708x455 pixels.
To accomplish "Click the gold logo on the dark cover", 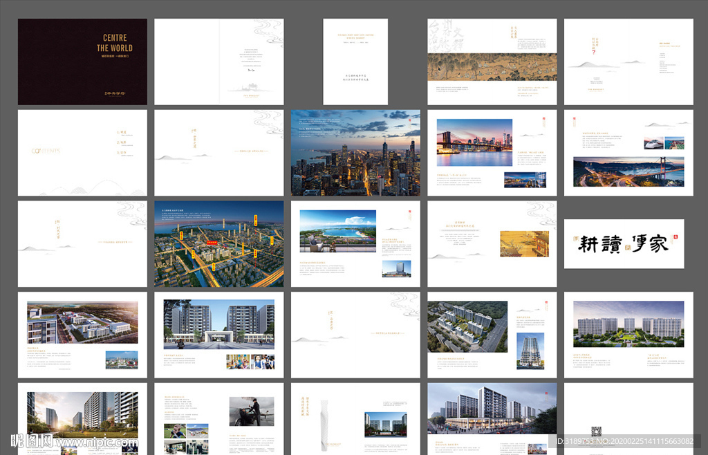I will click(114, 92).
